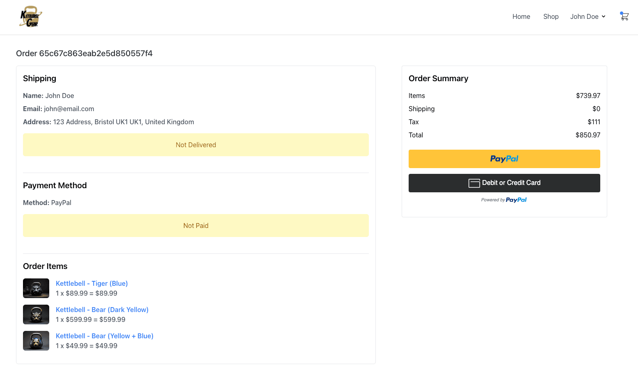Click the Bear Dark Yellow thumbnail
Image resolution: width=638 pixels, height=376 pixels.
(36, 314)
